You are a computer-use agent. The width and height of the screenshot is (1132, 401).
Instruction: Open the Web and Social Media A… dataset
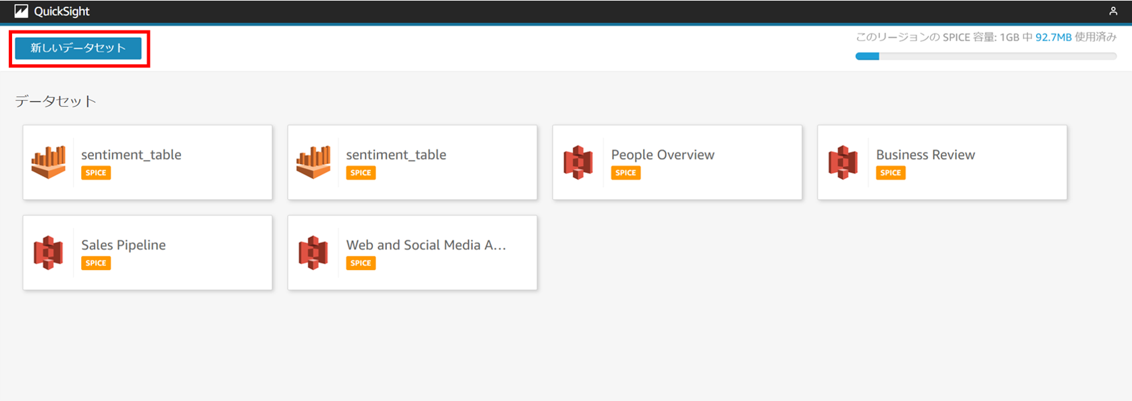click(x=426, y=245)
